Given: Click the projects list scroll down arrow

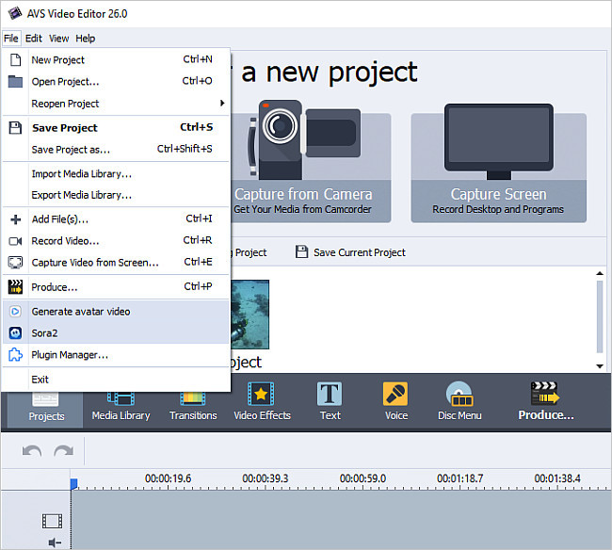Looking at the screenshot, I should (600, 366).
